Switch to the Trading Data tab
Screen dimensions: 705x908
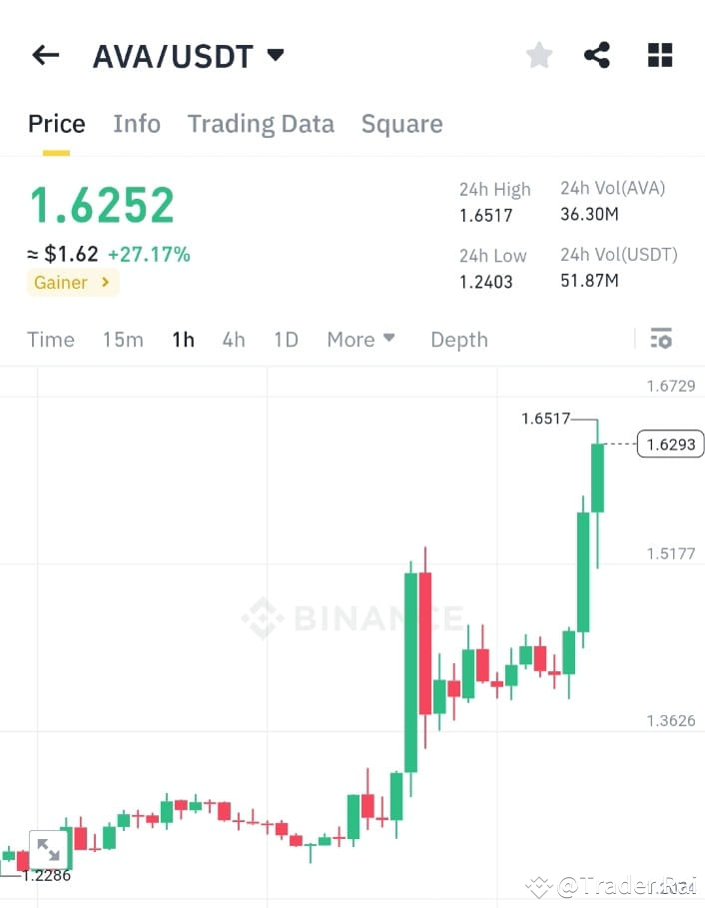coord(261,123)
